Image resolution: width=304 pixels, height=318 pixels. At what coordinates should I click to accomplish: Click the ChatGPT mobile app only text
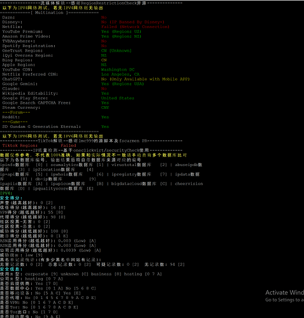tap(145, 79)
